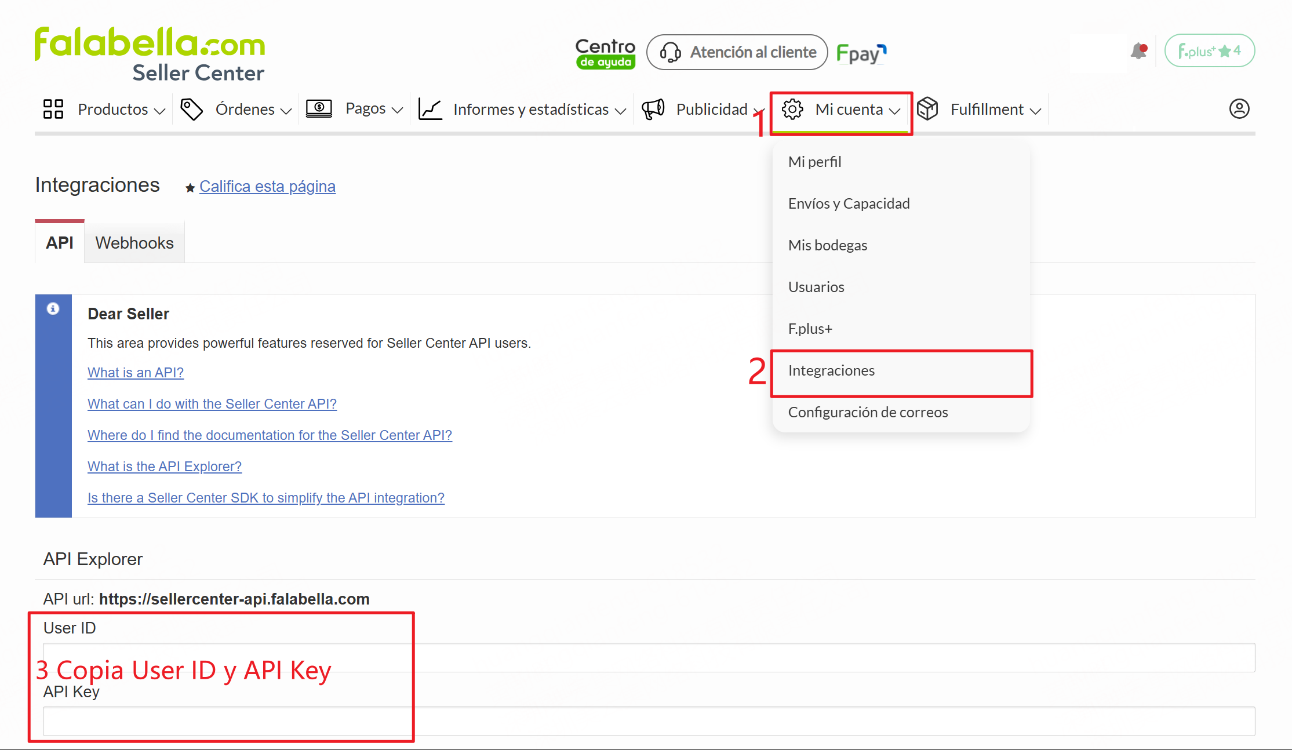Select the Fulfillment box icon
This screenshot has width=1292, height=750.
928,108
